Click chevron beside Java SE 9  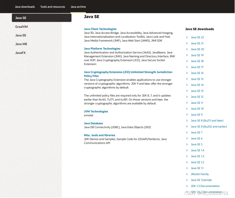(187, 115)
